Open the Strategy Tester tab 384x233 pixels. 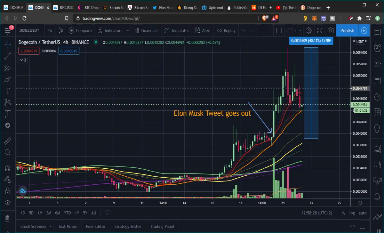click(128, 226)
